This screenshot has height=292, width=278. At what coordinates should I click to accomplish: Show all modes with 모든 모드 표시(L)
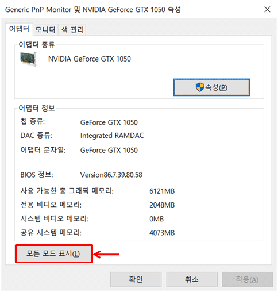54,253
